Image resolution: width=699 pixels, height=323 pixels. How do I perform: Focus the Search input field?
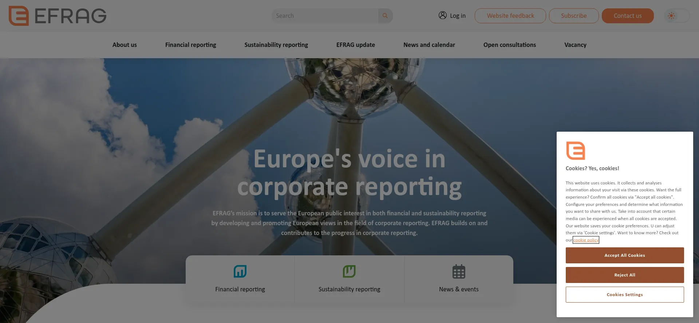[x=325, y=16]
